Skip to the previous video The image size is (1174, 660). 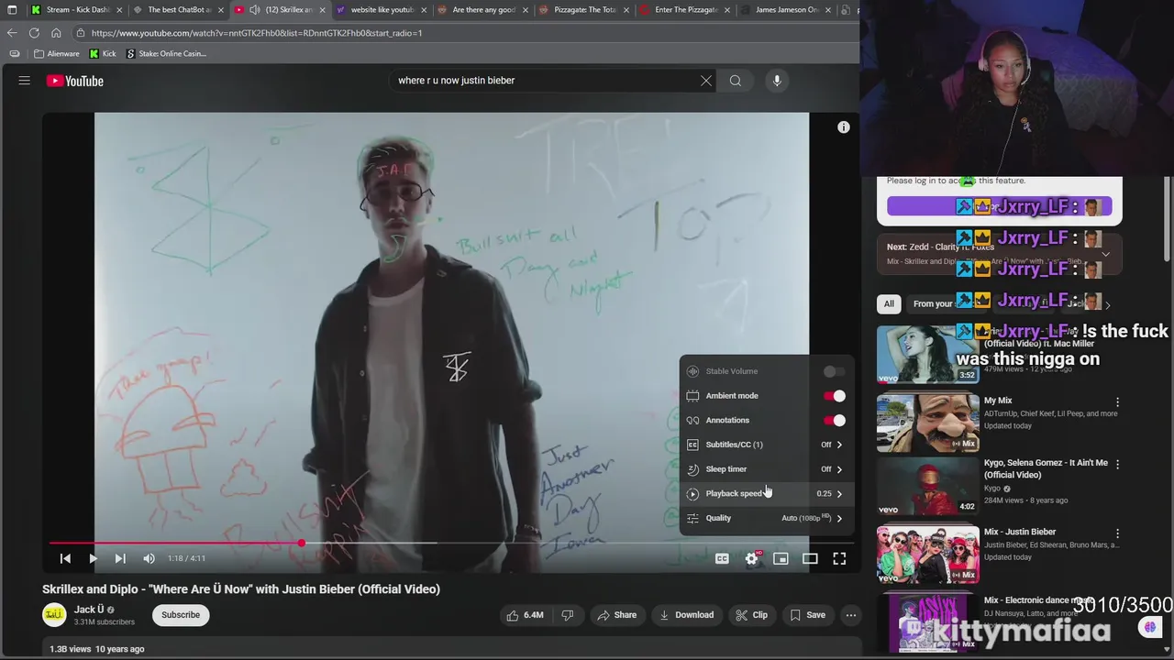tap(65, 558)
